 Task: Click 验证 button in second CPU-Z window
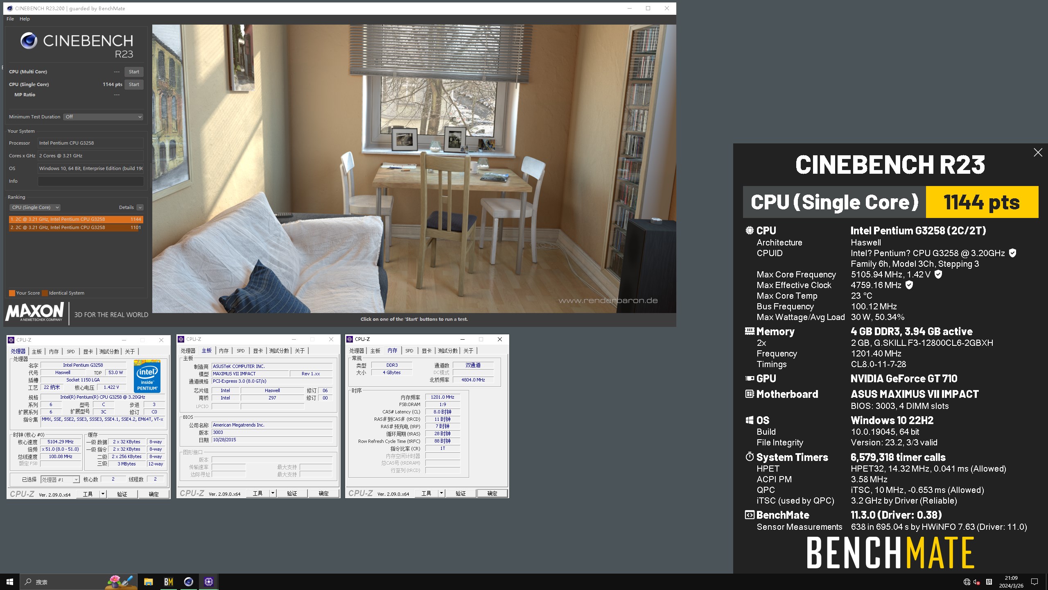click(292, 493)
